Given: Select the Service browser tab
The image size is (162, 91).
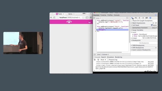Looking at the screenshot, I should click(x=70, y=14).
